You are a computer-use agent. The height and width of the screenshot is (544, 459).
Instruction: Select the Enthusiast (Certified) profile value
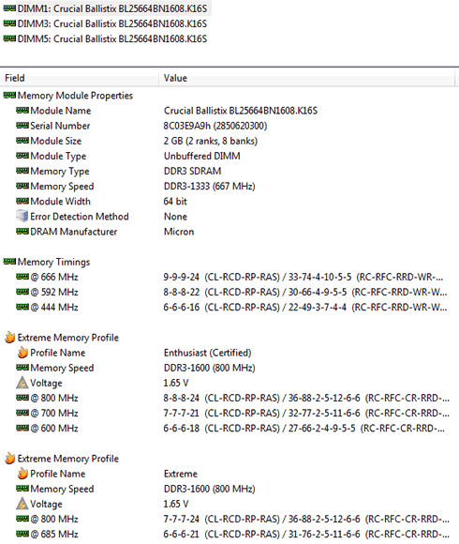[x=208, y=353]
